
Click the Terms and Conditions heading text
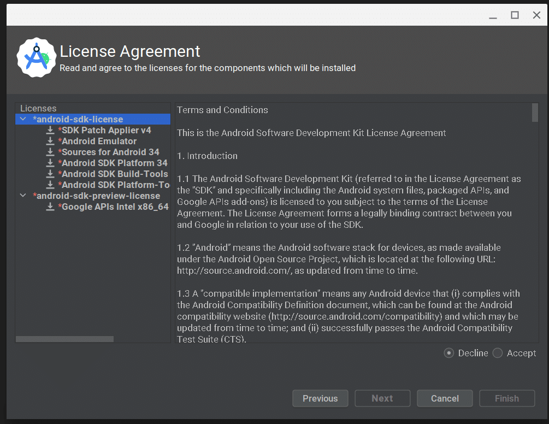(x=222, y=110)
